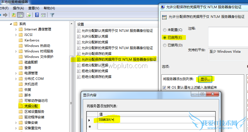This screenshot has height=132, width=248.
Task: Click the 登录 folder icon
Action: pyautogui.click(x=21, y=68)
